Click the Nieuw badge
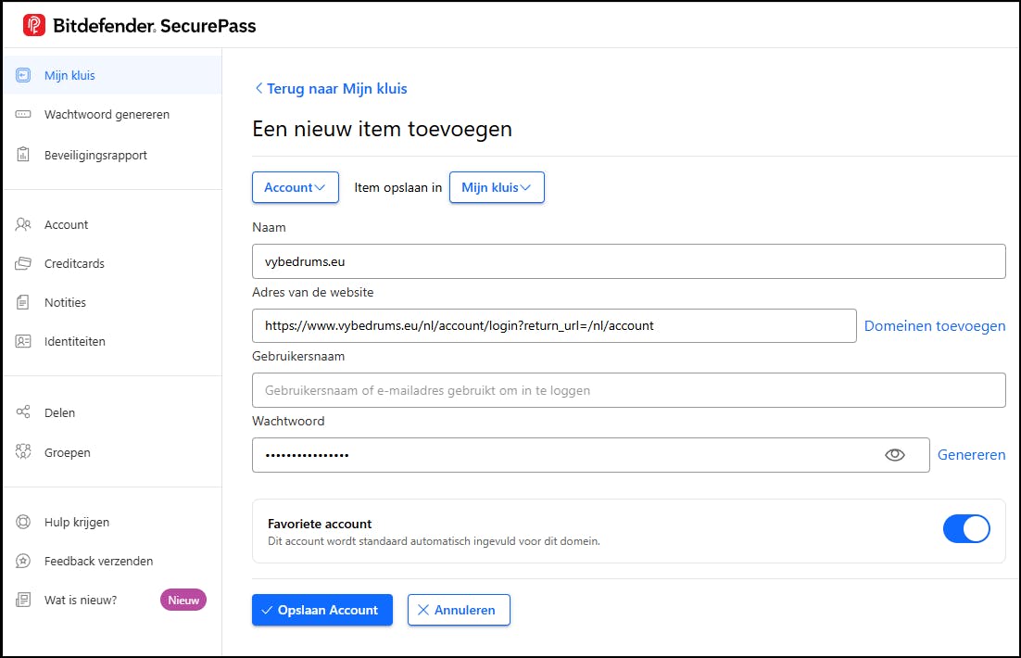1021x658 pixels. (183, 600)
